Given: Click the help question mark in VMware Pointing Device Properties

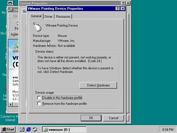Looking at the screenshot, I should (118, 9).
